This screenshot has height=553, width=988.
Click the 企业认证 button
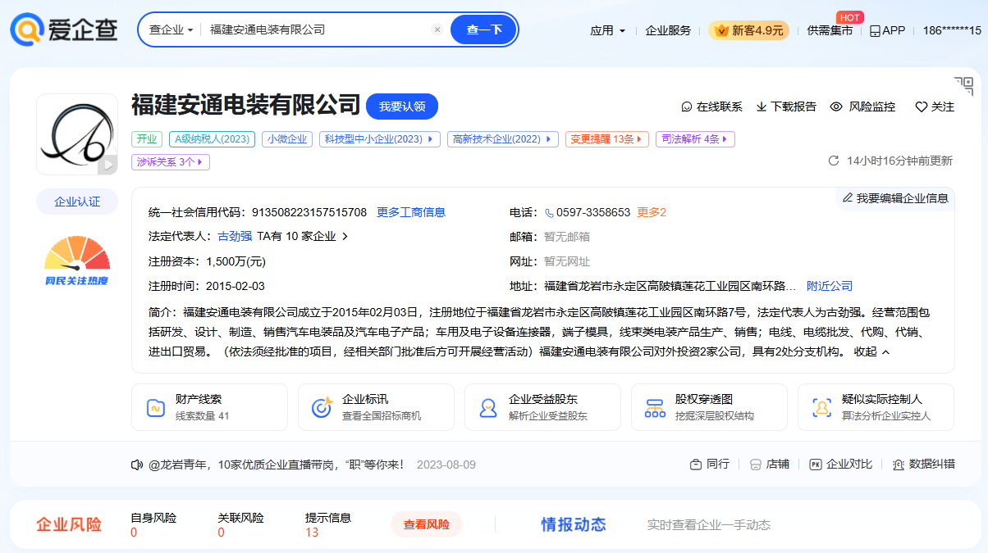[x=77, y=202]
